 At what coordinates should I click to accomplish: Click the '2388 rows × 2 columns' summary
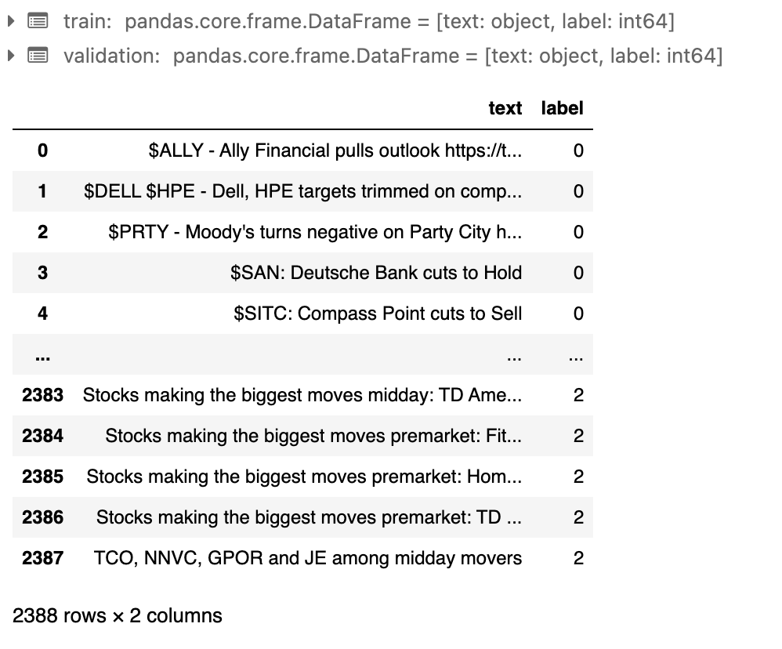[x=118, y=616]
